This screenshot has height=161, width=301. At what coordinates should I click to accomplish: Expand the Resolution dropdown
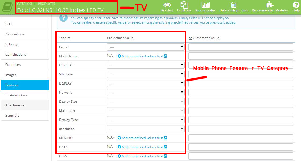click(146, 129)
